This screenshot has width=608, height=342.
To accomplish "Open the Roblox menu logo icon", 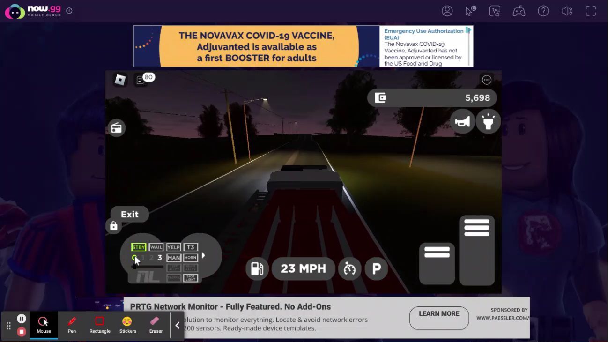I will click(120, 80).
